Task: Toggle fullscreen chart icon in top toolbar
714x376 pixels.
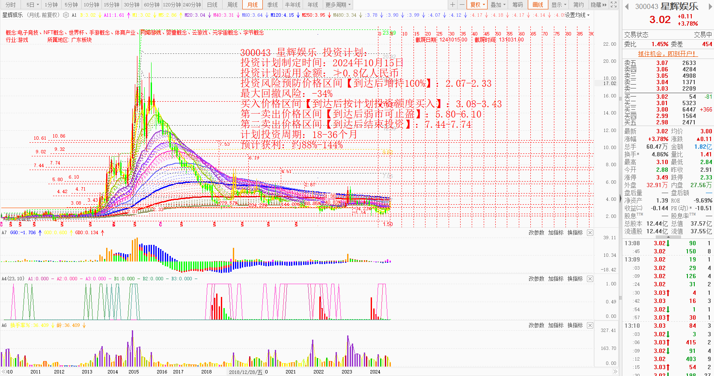Action: (x=613, y=5)
